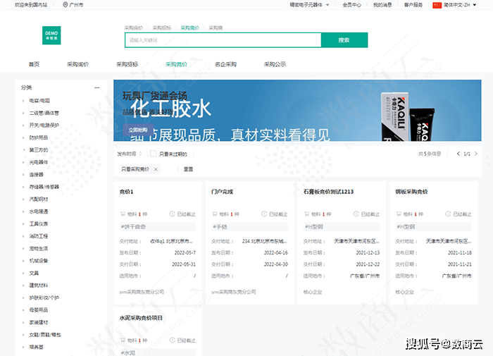Open the 精密电子元器件 dropdown
Image resolution: width=493 pixels, height=356 pixels.
pos(309,5)
